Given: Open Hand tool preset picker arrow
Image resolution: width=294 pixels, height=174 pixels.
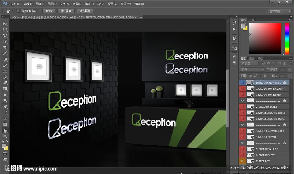Looking at the screenshot, I should point(13,11).
